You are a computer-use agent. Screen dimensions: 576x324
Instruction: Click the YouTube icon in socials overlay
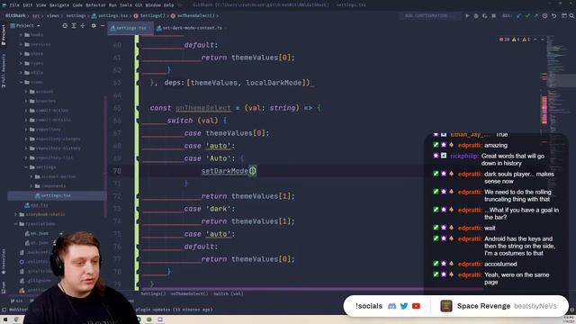tap(416, 306)
